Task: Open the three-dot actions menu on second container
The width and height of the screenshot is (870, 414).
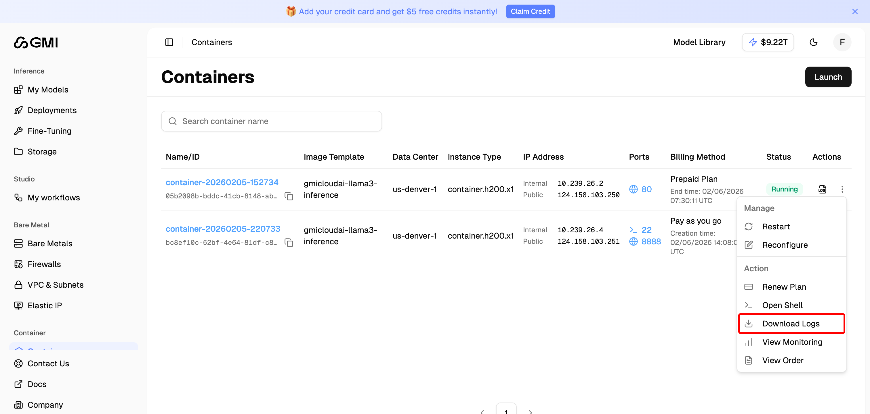Action: tap(843, 236)
